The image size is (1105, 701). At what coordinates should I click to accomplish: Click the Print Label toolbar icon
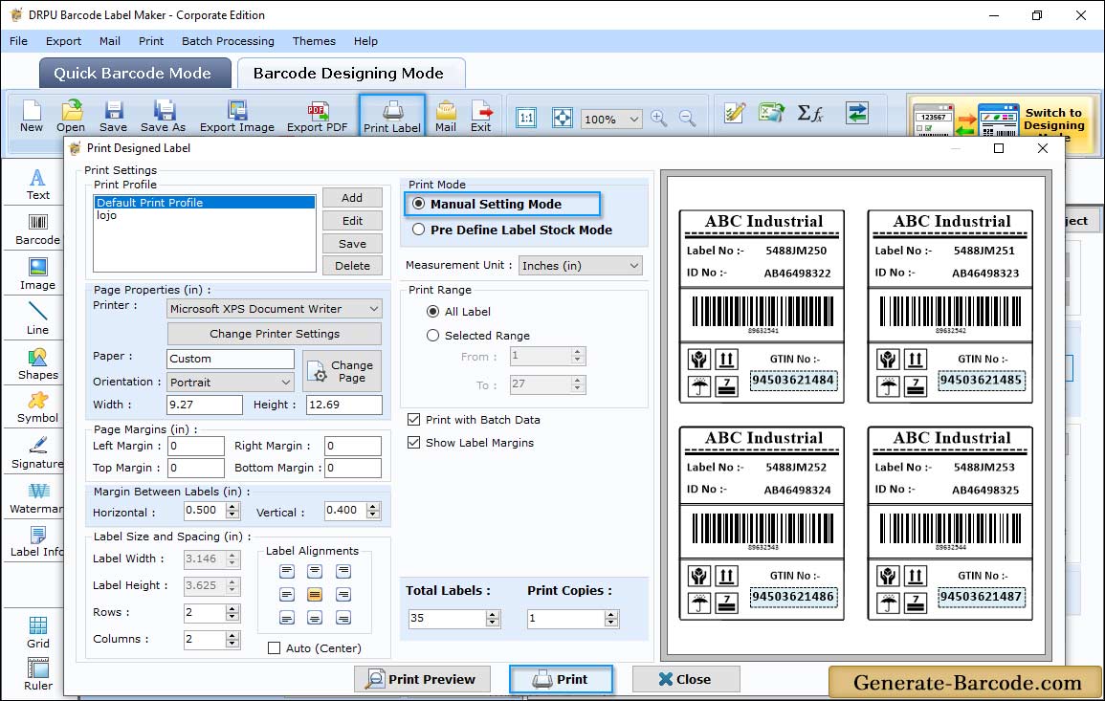[392, 117]
